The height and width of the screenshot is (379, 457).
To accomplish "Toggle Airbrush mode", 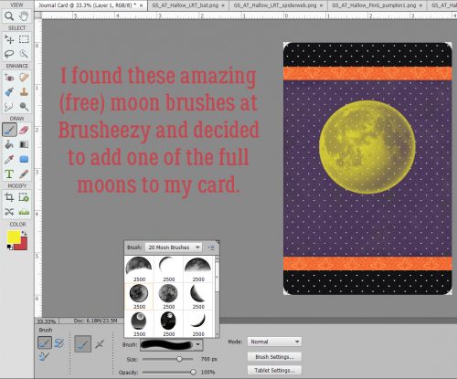I will point(100,344).
